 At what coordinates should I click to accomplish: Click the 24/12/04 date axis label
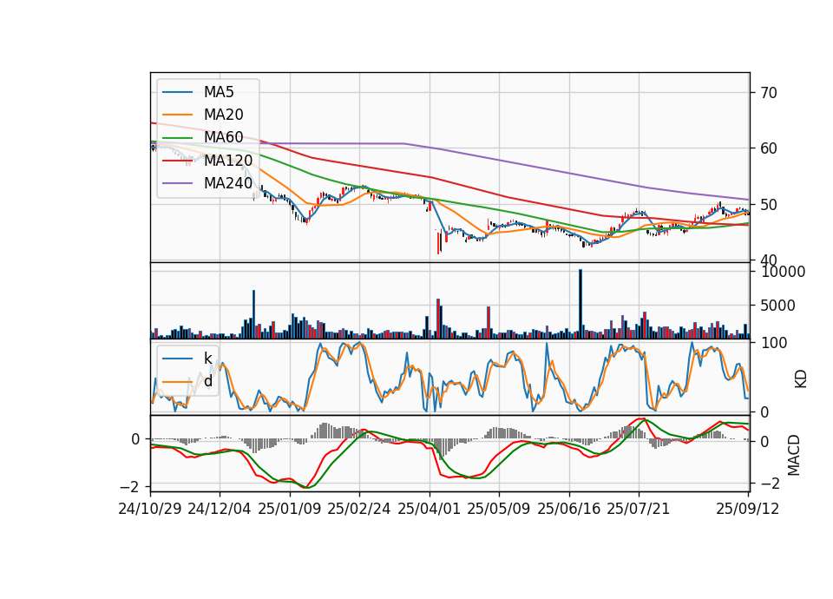[219, 509]
